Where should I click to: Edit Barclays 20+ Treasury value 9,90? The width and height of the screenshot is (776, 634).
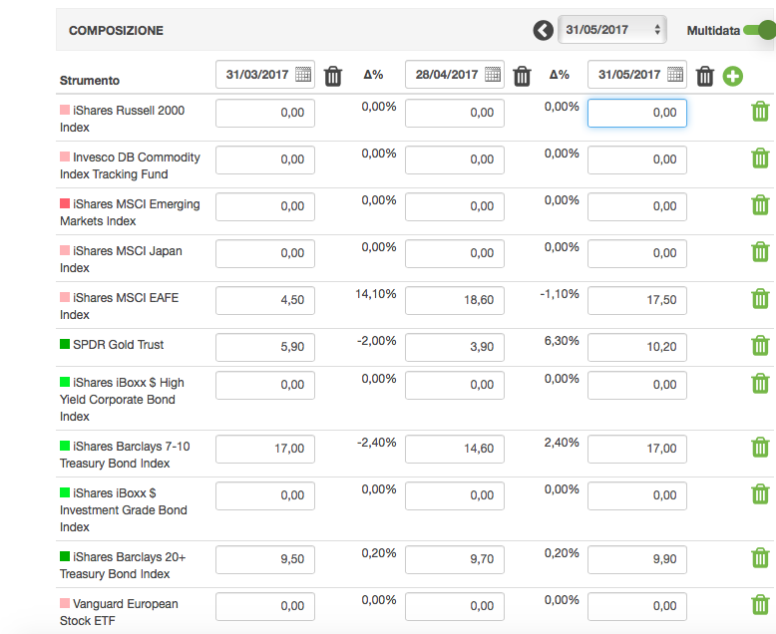[x=637, y=560]
